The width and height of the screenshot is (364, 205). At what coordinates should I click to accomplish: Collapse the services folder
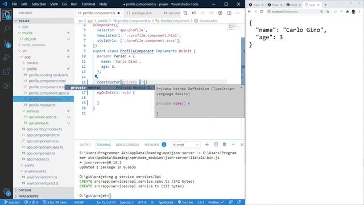tap(32, 111)
